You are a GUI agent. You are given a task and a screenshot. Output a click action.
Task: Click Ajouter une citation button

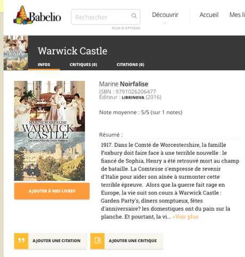tap(51, 241)
